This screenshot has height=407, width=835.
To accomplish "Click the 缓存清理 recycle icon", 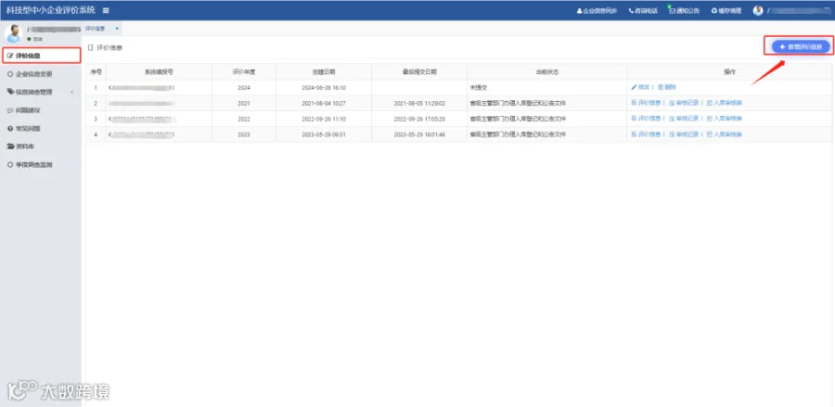I will (x=714, y=10).
